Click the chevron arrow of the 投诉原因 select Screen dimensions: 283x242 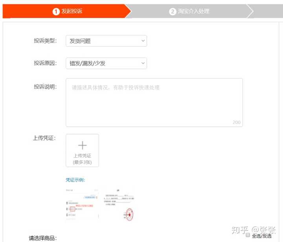[142, 63]
